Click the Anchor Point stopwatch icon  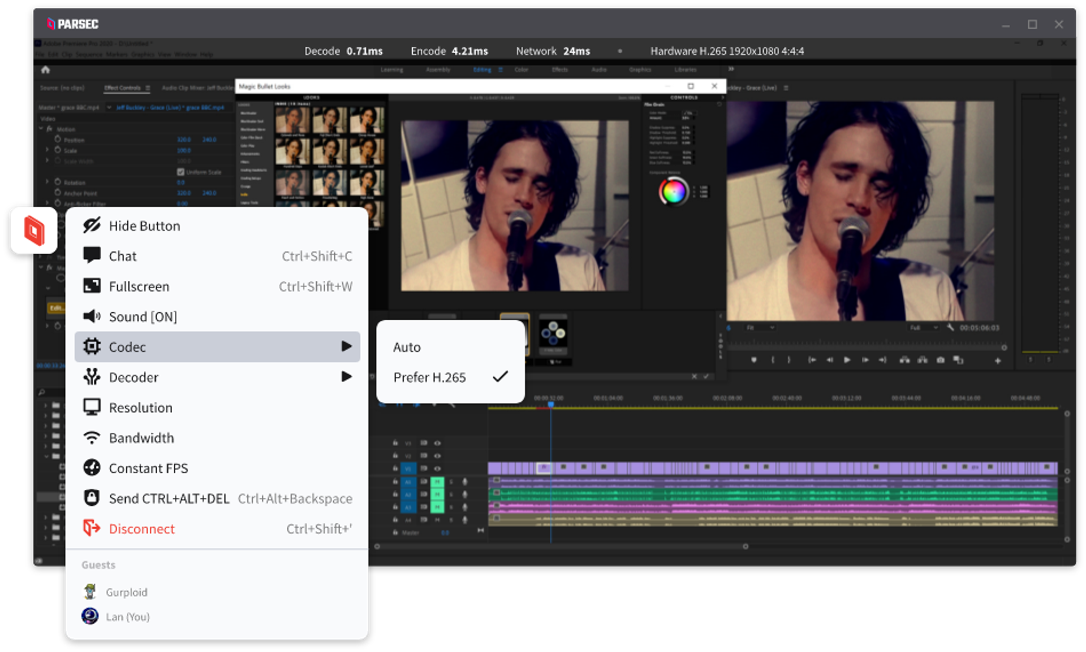(58, 193)
